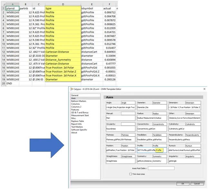Select General in the settings list
Viewport: 208px width, 189px height.
coord(75,95)
